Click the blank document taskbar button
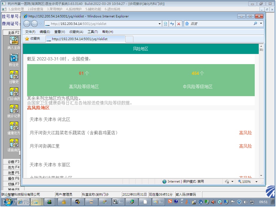Image resolution: width=276 pixels, height=207 pixels. point(145,202)
